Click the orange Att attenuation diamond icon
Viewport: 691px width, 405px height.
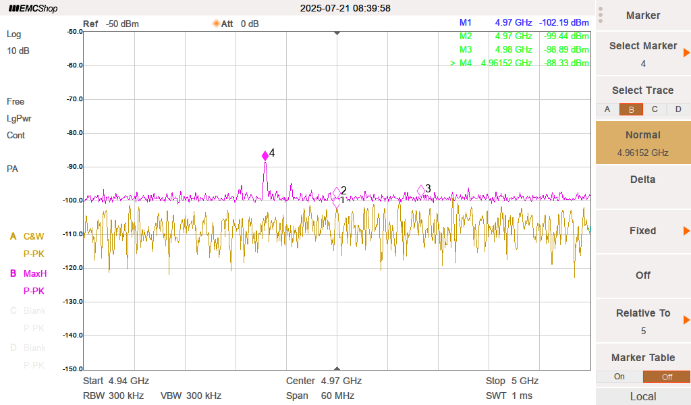217,24
